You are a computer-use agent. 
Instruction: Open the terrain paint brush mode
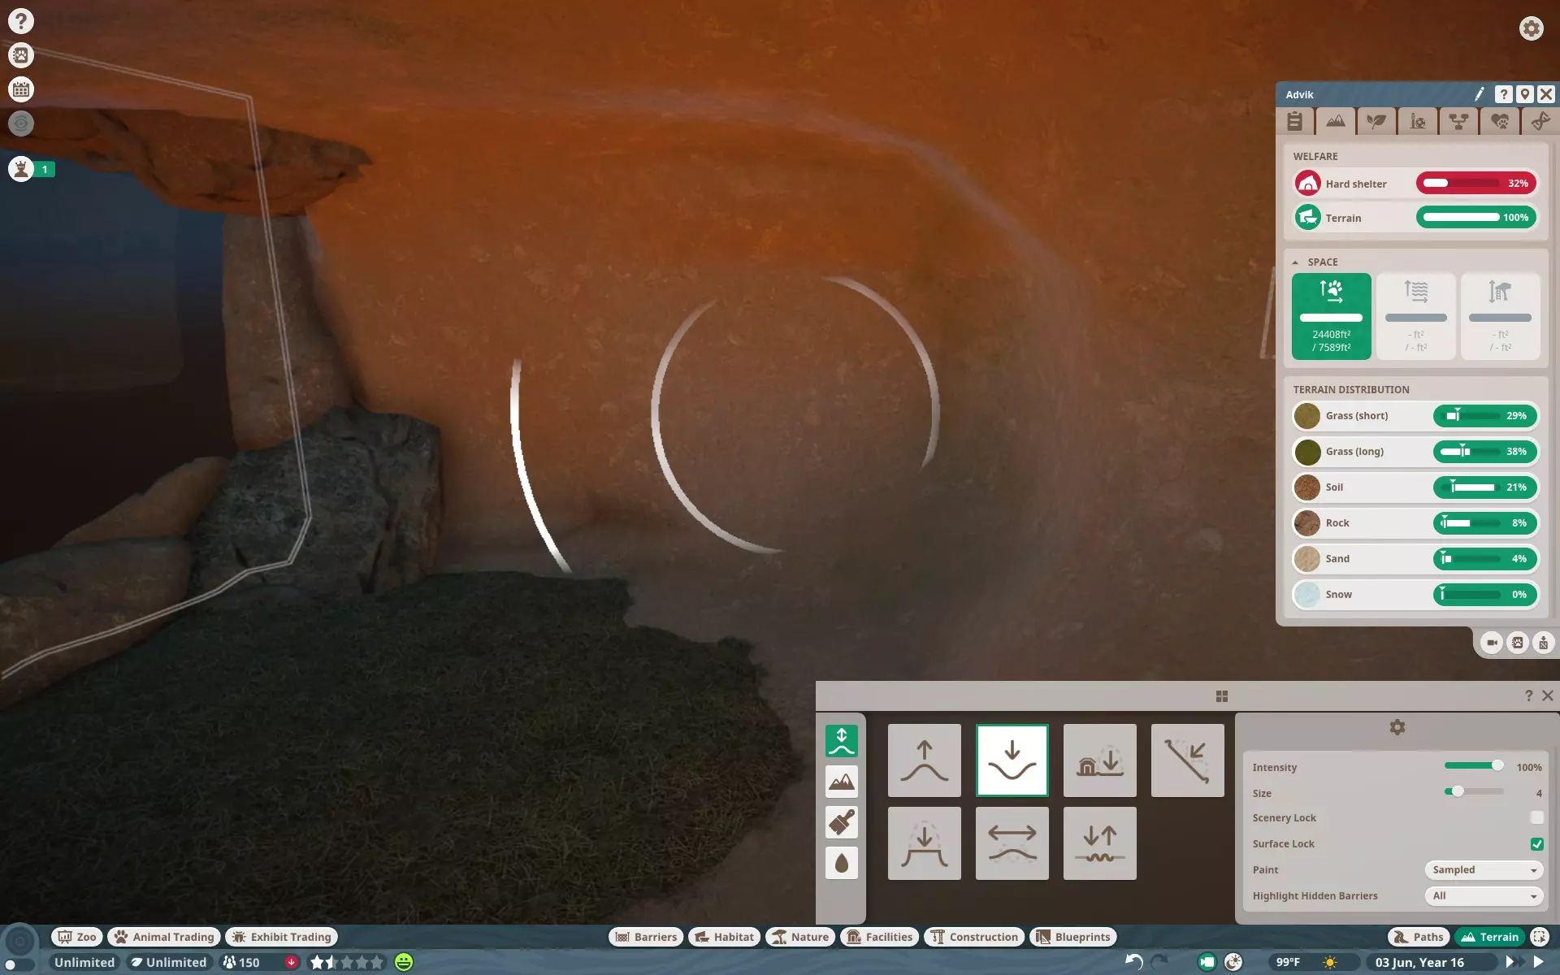841,822
